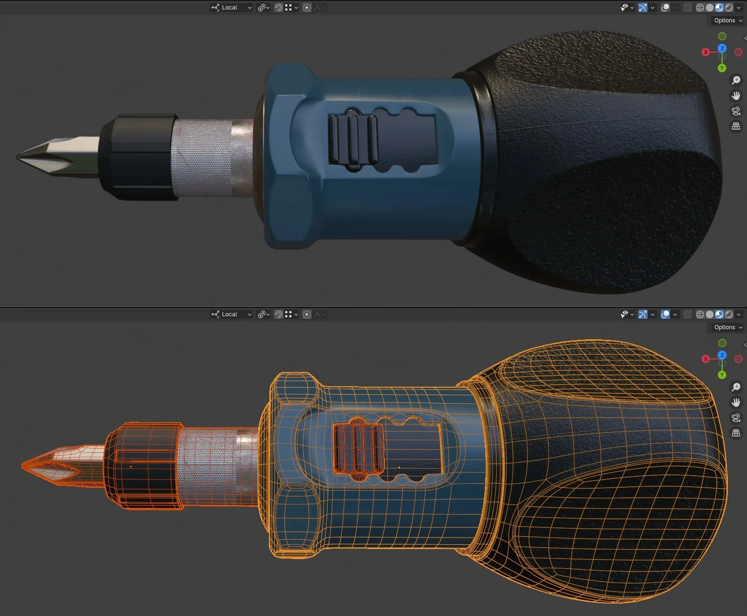The height and width of the screenshot is (616, 747).
Task: Open Local transform orientation dropdown in upper viewport
Action: tap(232, 8)
